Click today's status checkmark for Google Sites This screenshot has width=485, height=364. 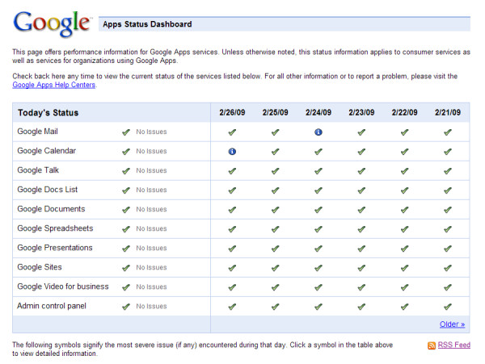(x=126, y=268)
